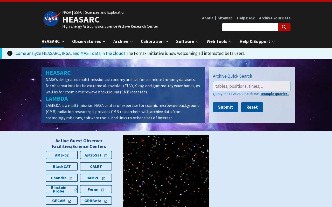The image size is (332, 207).
Task: Submit the Archive Quick Search
Action: [x=226, y=107]
